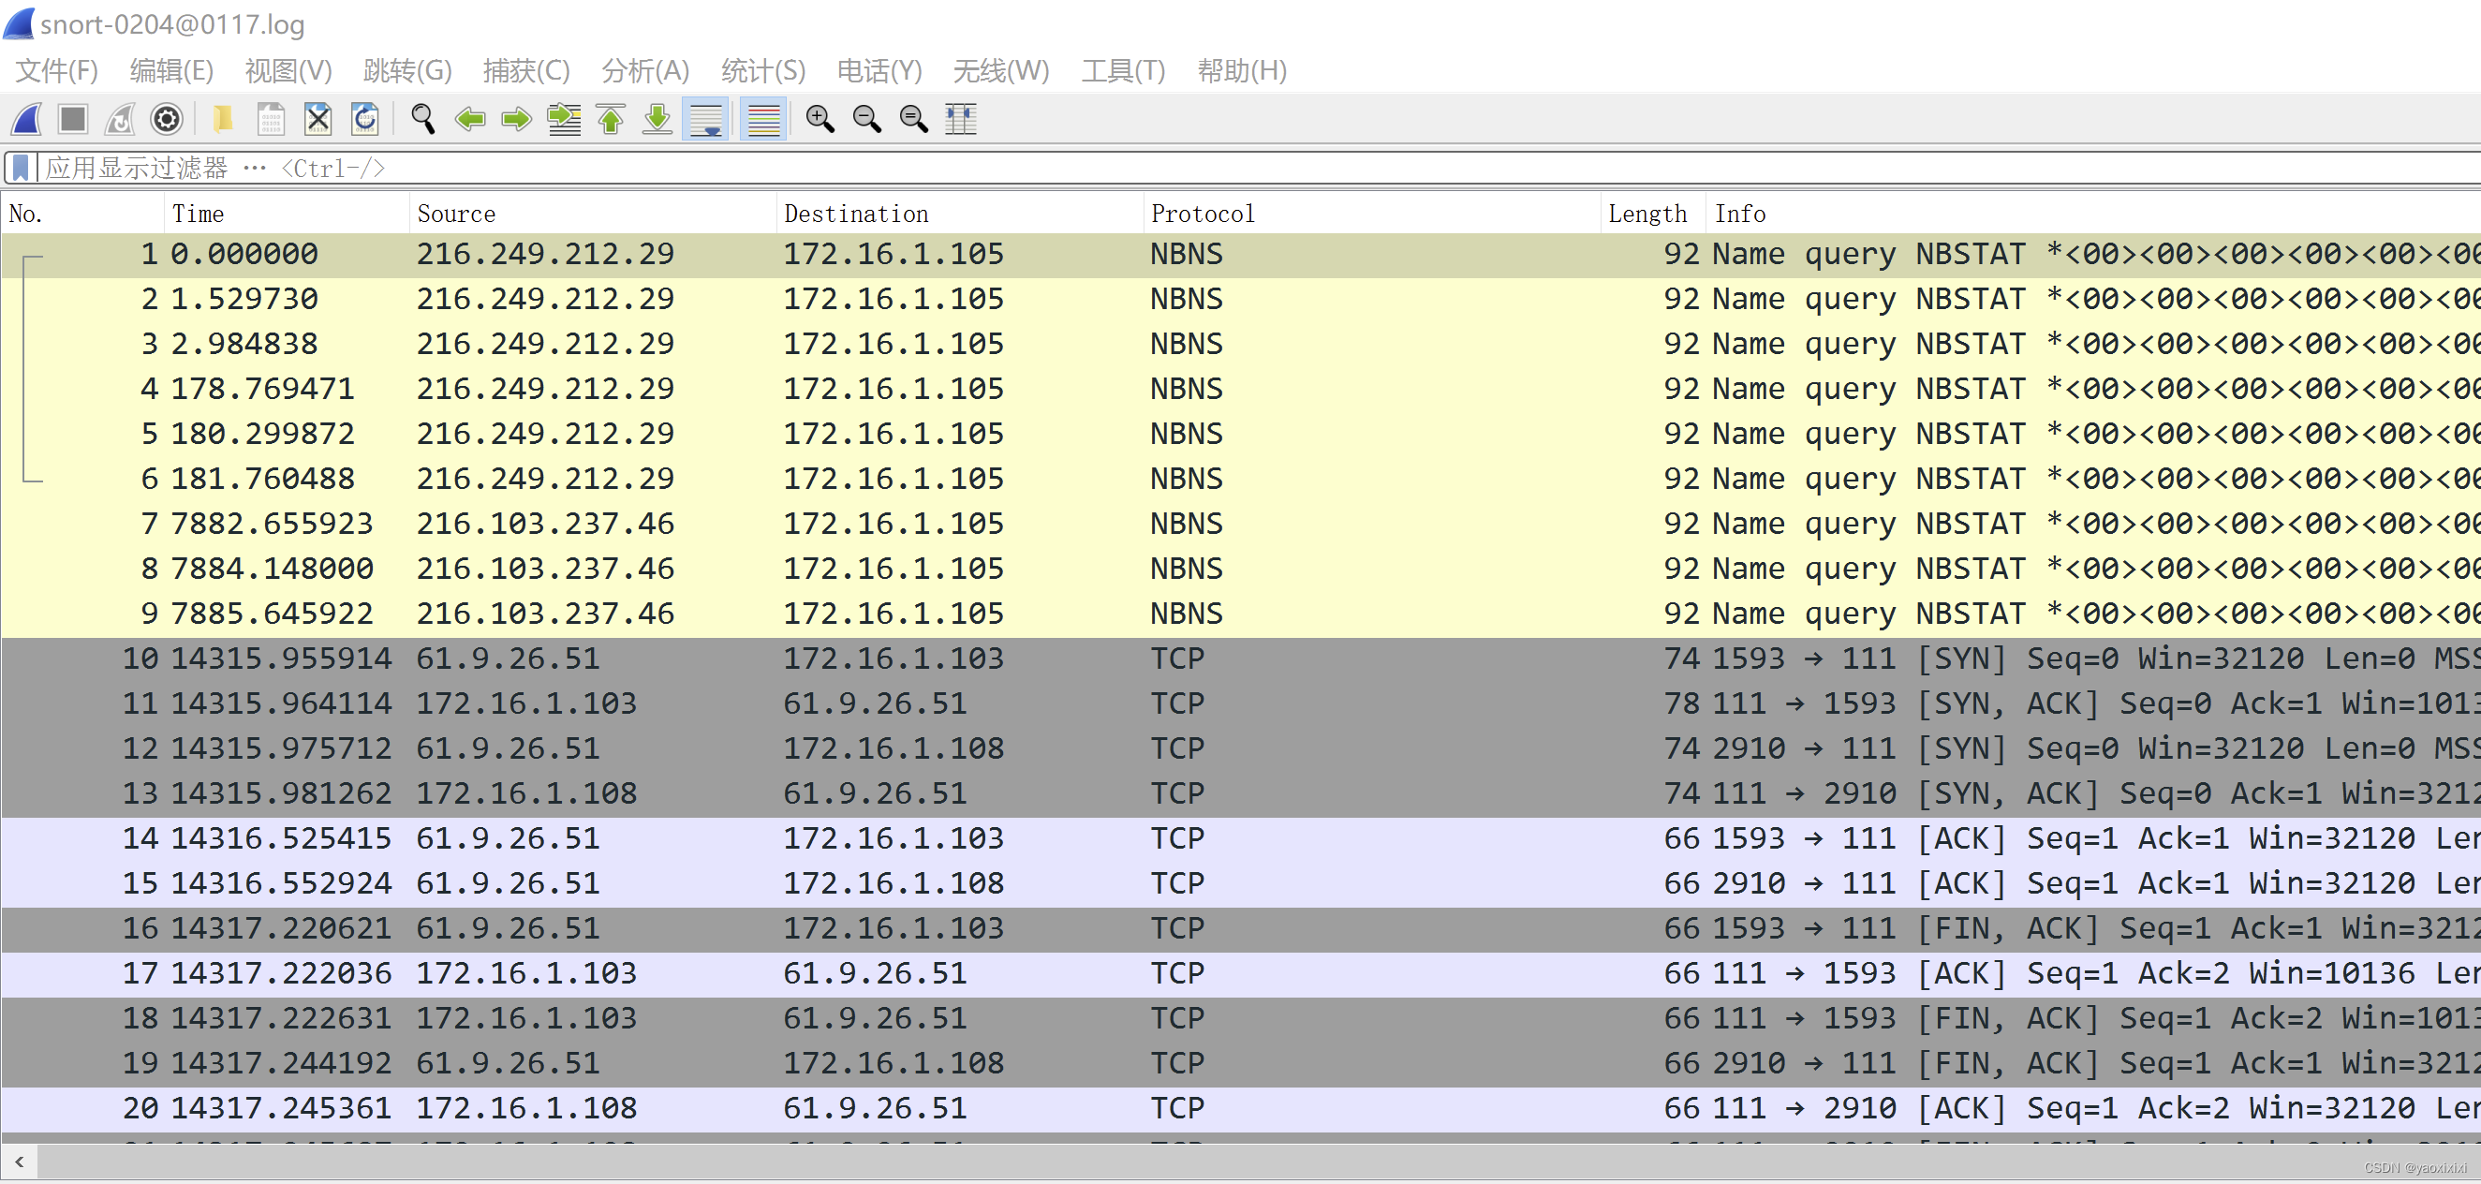Reset text to normal size
The height and width of the screenshot is (1184, 2481).
pyautogui.click(x=914, y=120)
